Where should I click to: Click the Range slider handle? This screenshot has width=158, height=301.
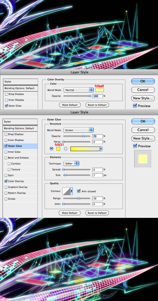tap(79, 198)
